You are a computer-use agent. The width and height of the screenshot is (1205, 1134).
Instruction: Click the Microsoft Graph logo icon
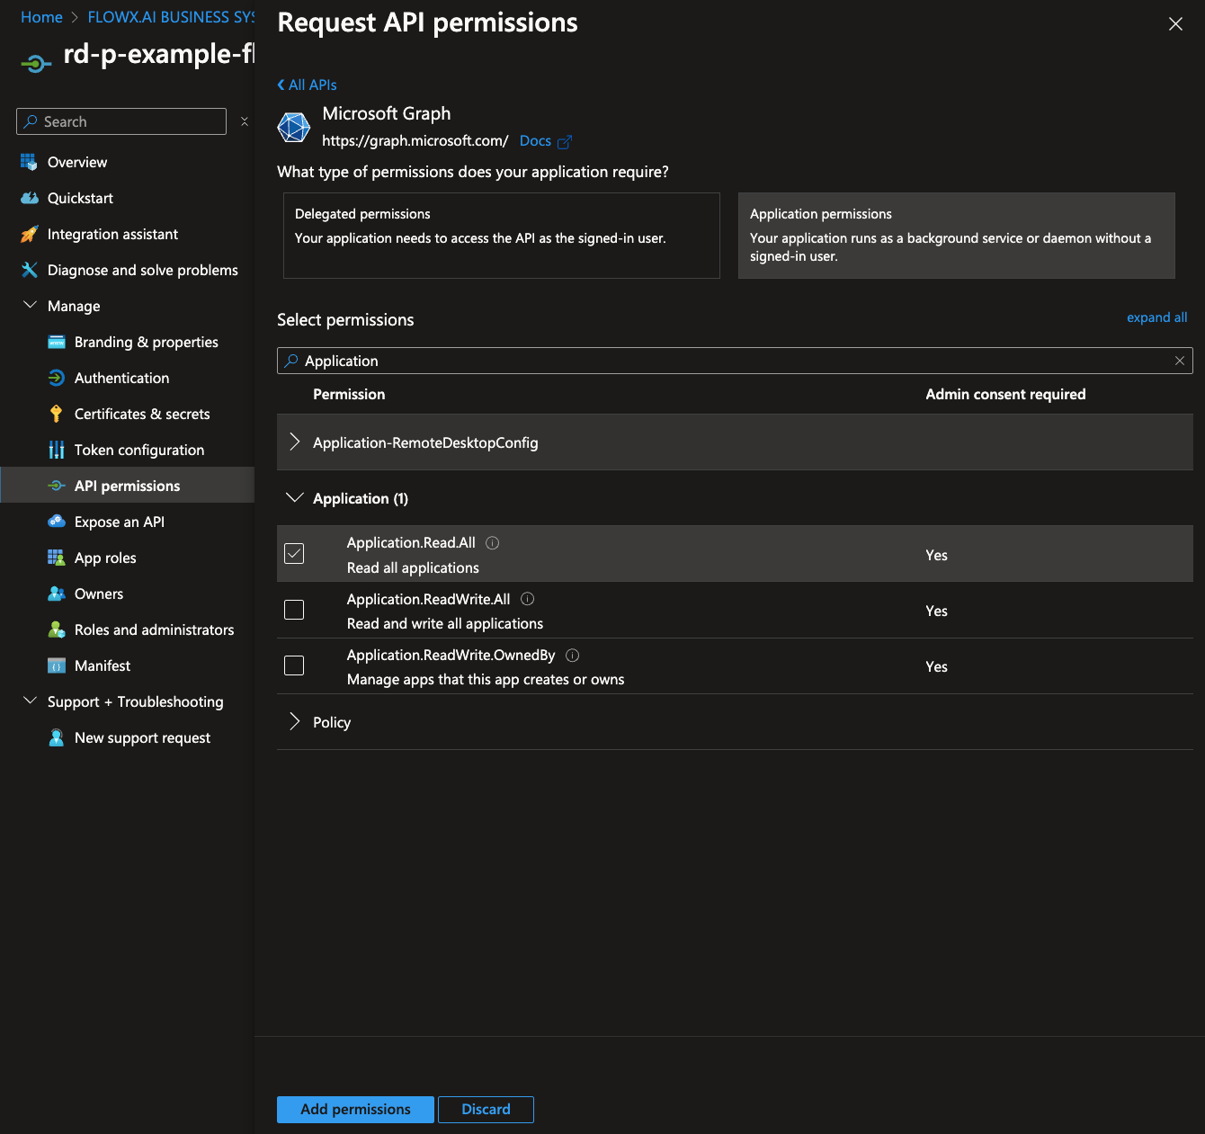(x=294, y=128)
